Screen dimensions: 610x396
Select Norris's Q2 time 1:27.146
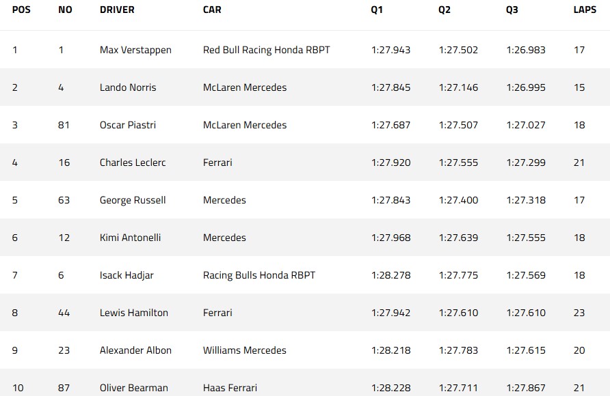click(459, 87)
